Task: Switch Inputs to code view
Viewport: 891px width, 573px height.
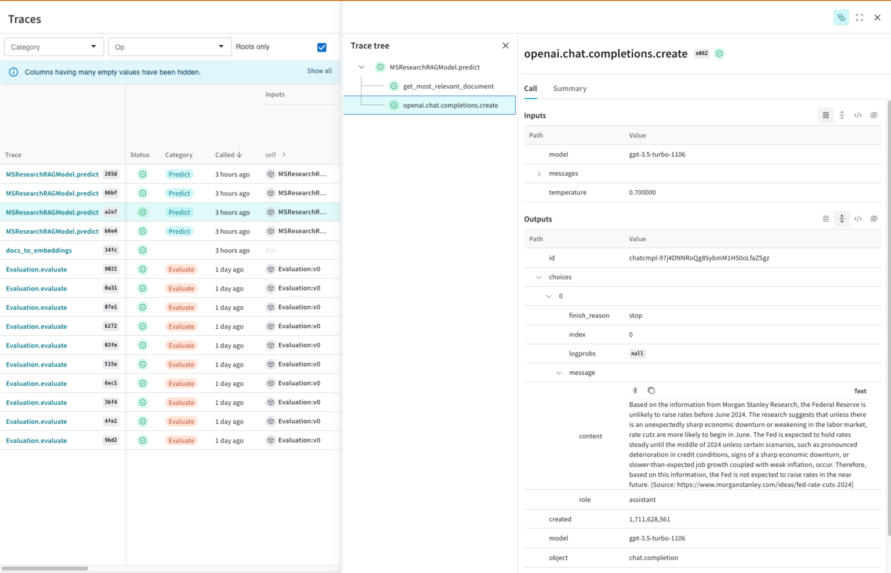Action: pos(857,115)
